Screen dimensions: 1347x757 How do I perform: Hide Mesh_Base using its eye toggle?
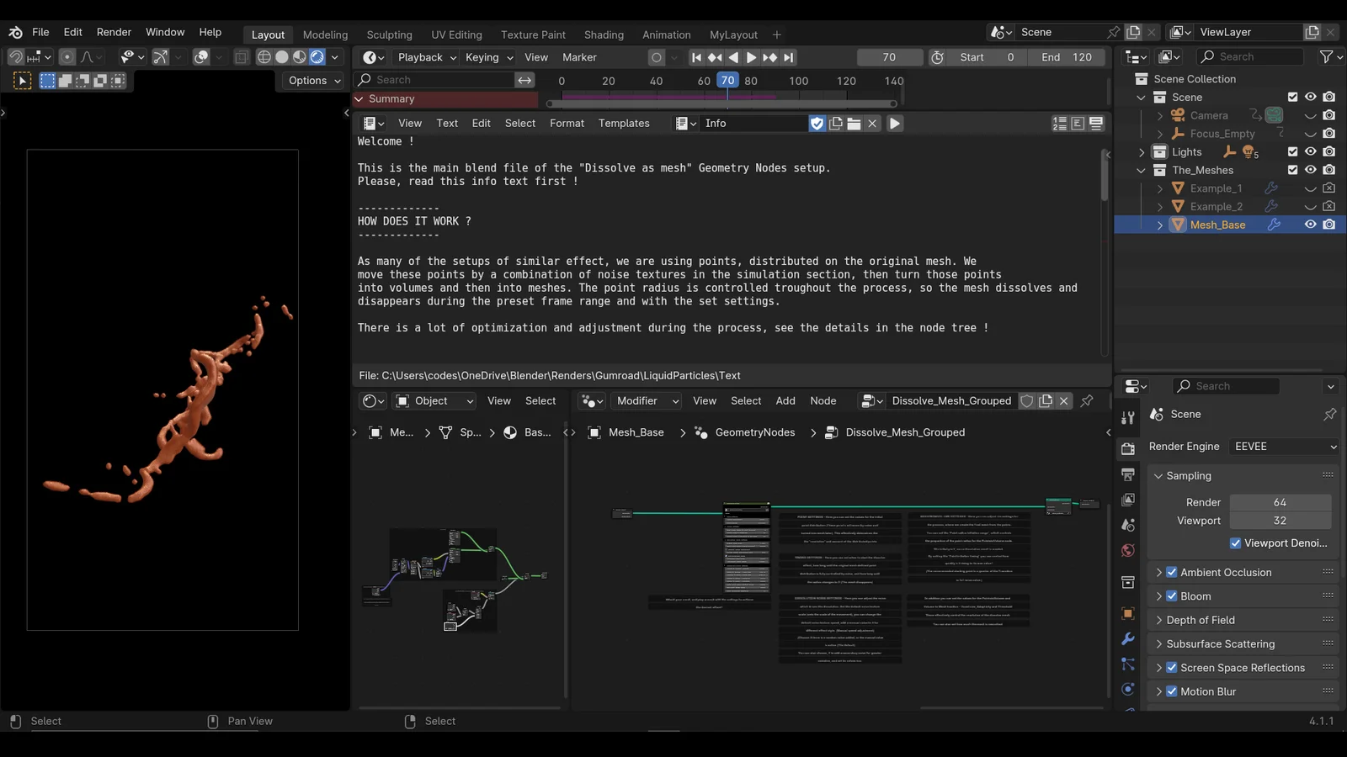click(x=1310, y=225)
